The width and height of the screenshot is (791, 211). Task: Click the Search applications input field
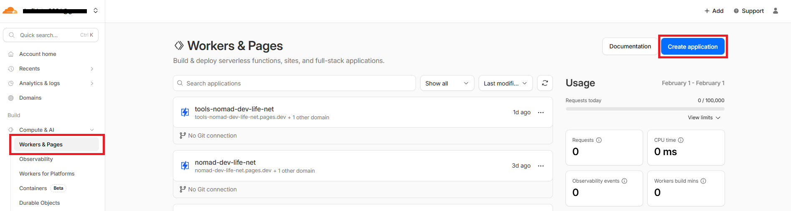pos(294,83)
